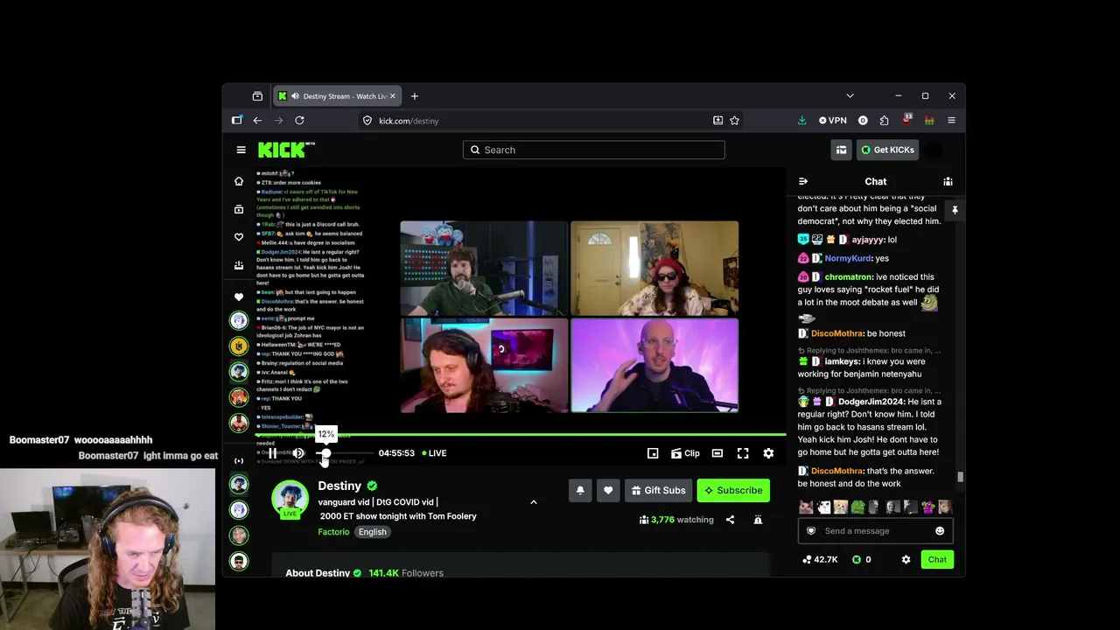Image resolution: width=1120 pixels, height=630 pixels.
Task: Open chat identity shield icon
Action: pyautogui.click(x=811, y=531)
